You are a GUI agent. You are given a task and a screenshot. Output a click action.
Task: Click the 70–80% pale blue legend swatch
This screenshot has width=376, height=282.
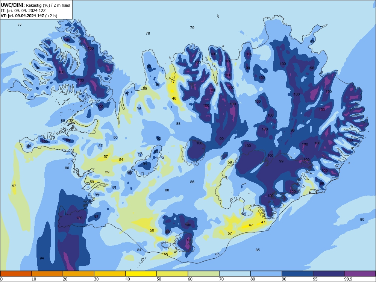[x=235, y=274]
